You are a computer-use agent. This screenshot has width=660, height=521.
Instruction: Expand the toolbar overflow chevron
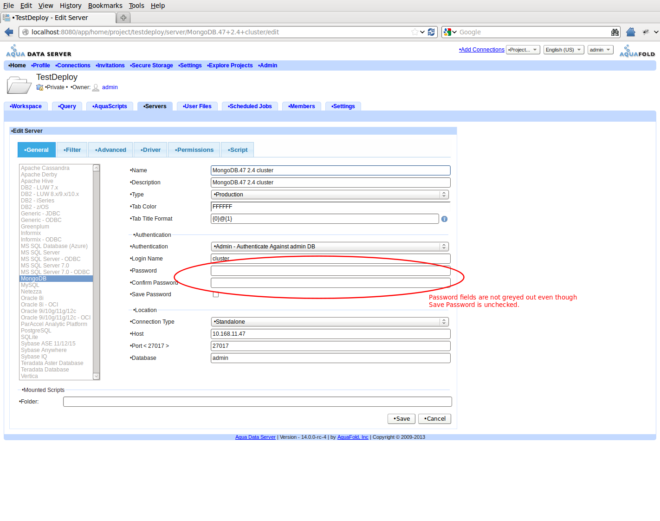click(x=656, y=32)
